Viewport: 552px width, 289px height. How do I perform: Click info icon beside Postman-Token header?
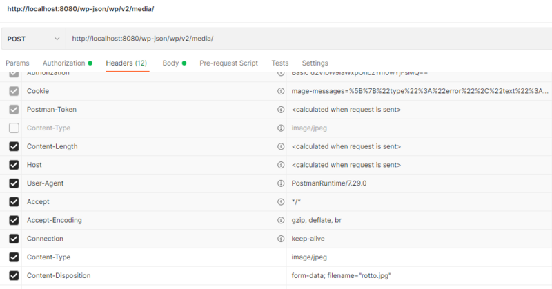[281, 110]
